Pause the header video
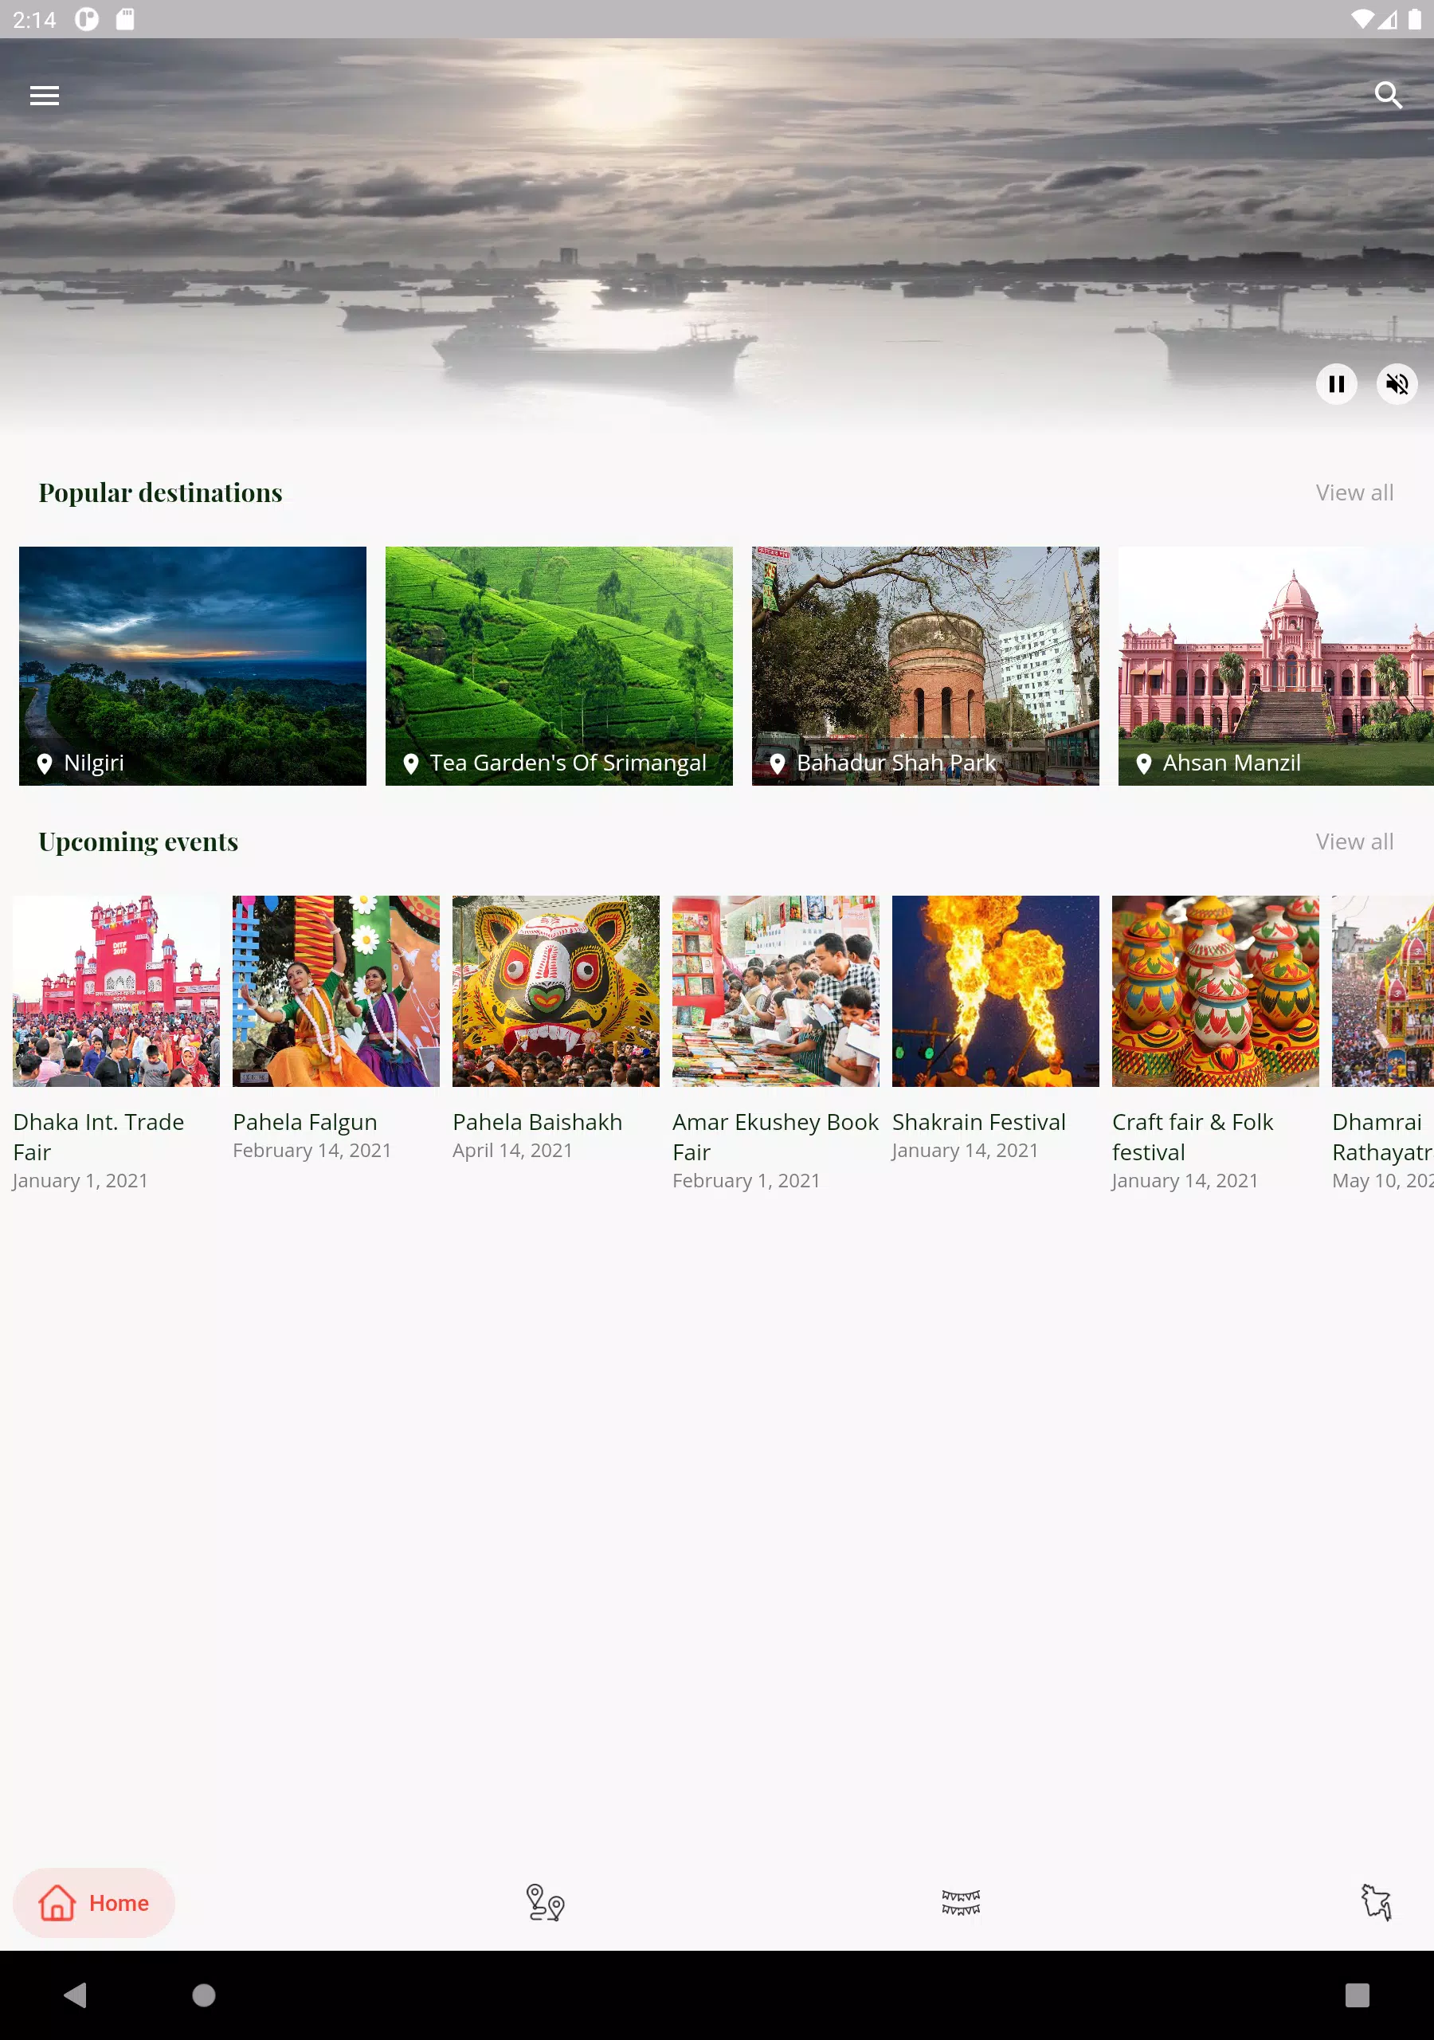This screenshot has width=1434, height=2040. [x=1336, y=384]
